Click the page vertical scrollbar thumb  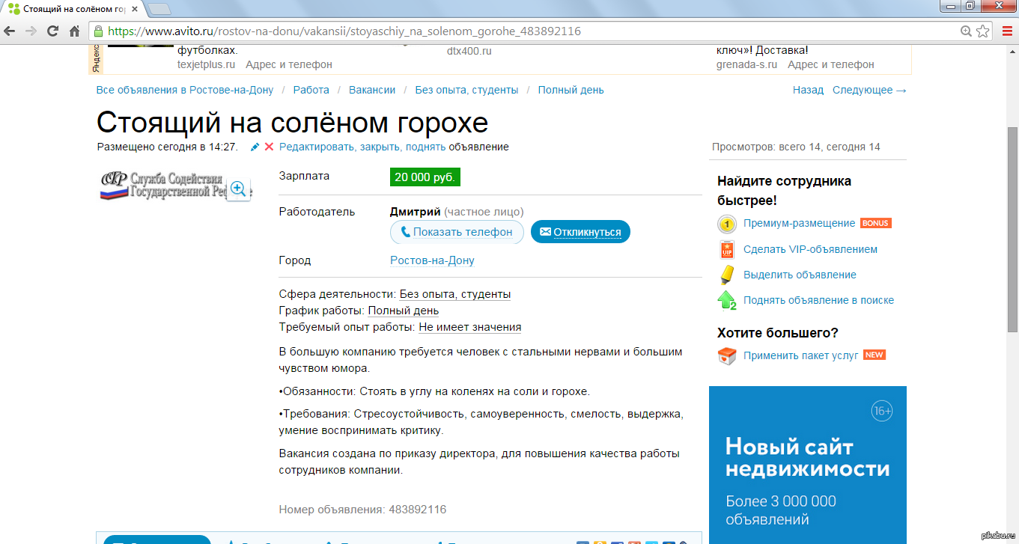tap(1012, 228)
